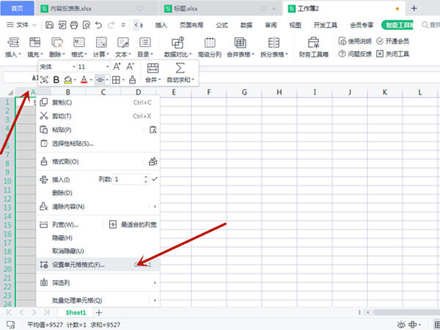Switch to the 数据 ribbon tab
Screen dimensions: 440x330
tap(246, 25)
